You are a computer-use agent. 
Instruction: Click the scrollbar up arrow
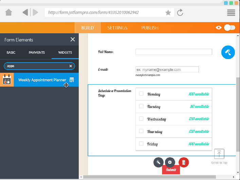[238, 36]
